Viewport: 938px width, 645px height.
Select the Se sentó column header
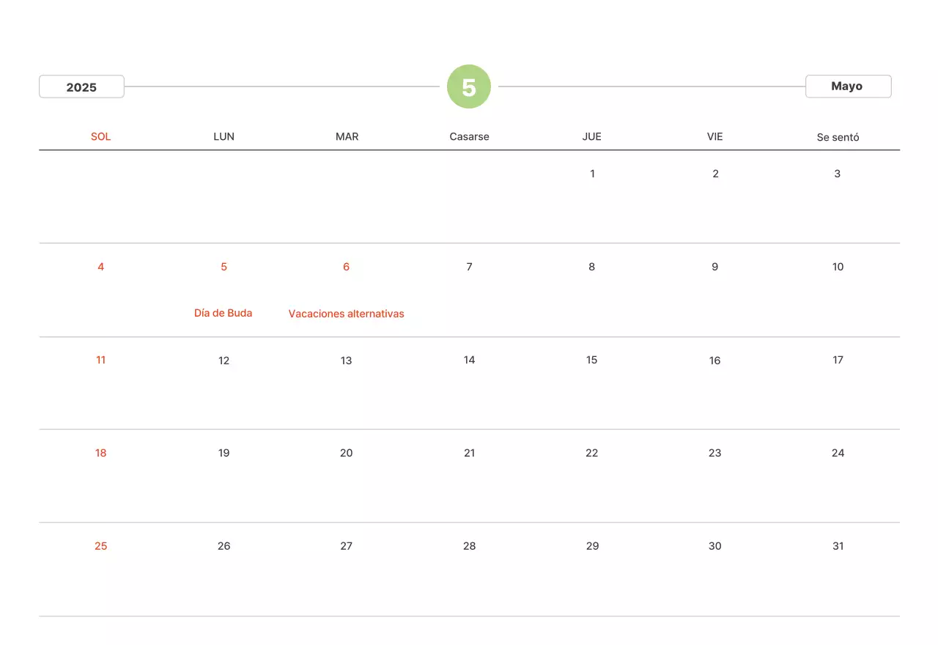coord(838,137)
